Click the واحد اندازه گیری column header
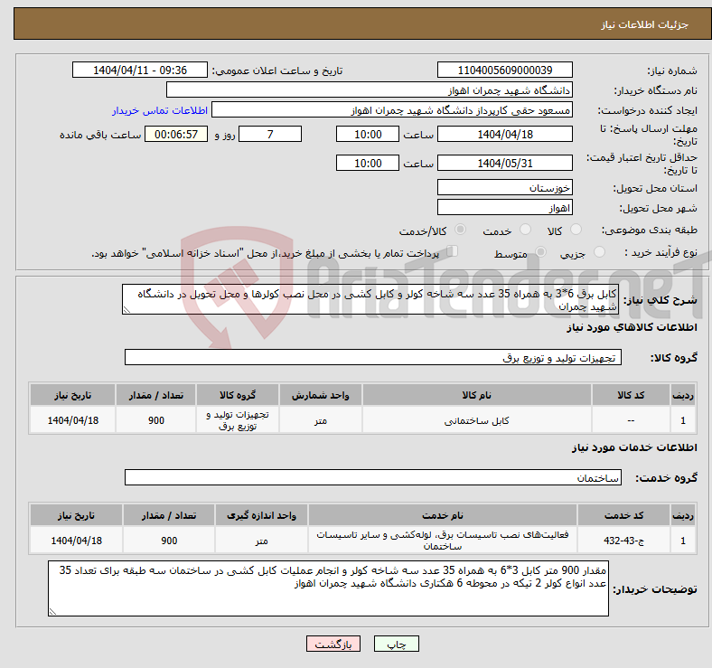The width and height of the screenshot is (712, 668). click(261, 515)
